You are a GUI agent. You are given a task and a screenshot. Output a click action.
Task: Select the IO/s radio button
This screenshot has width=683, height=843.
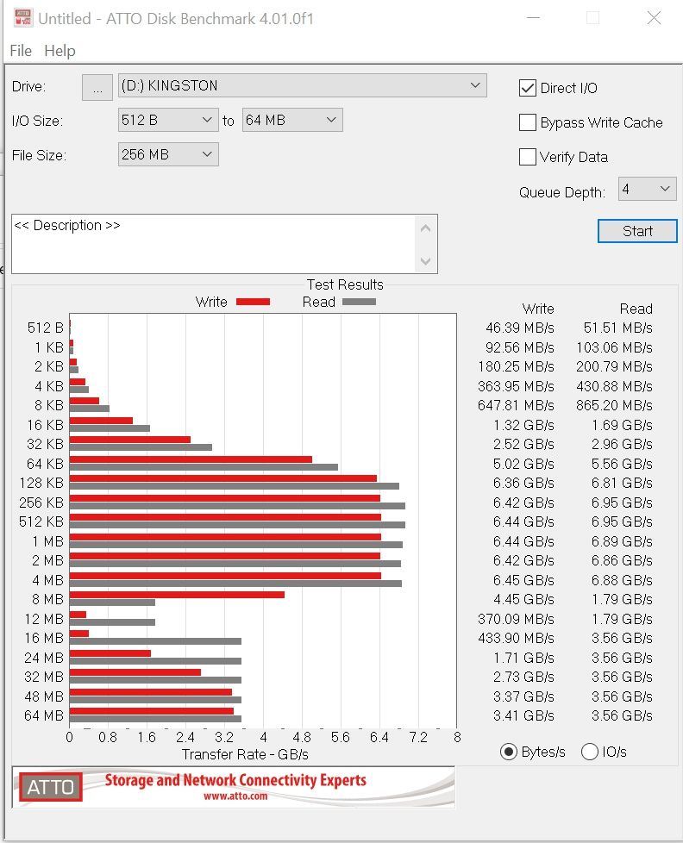click(x=589, y=752)
